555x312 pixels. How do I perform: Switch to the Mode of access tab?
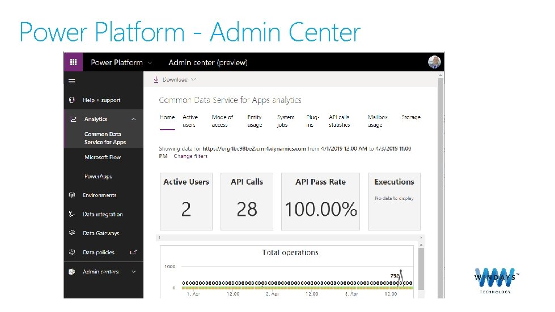[222, 121]
